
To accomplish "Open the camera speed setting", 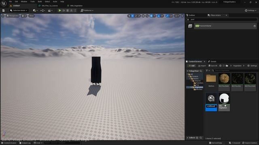I will (x=177, y=16).
